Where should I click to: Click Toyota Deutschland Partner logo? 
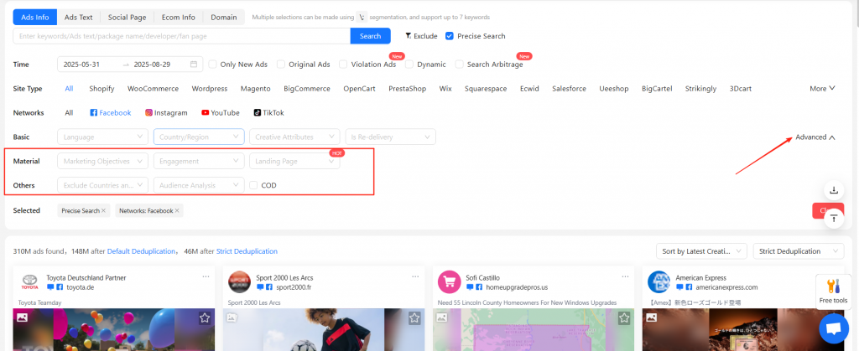tap(29, 282)
